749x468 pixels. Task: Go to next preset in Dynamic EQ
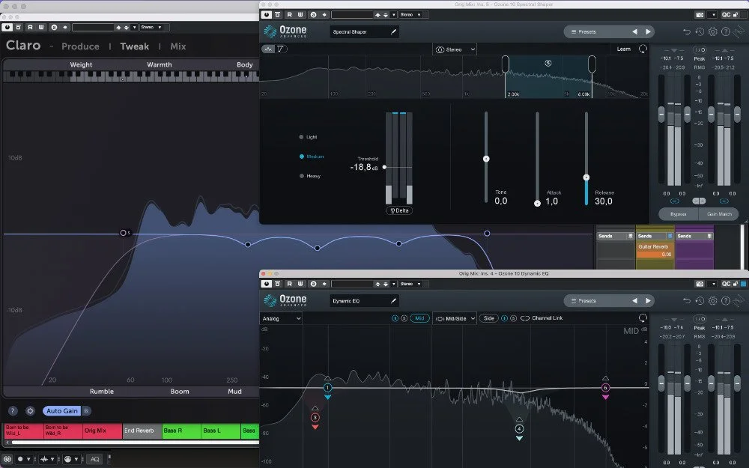click(x=648, y=301)
